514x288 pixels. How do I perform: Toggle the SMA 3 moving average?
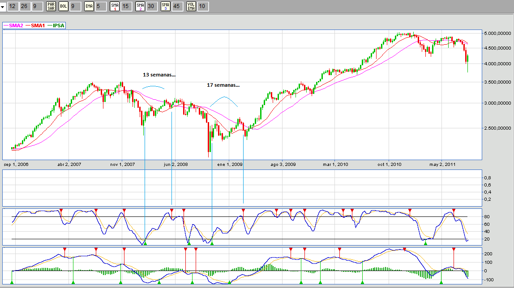[166, 6]
